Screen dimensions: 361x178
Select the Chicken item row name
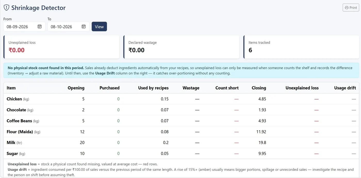pyautogui.click(x=14, y=99)
